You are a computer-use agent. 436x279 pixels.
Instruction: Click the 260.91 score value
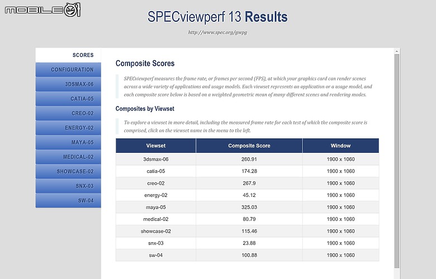point(249,159)
